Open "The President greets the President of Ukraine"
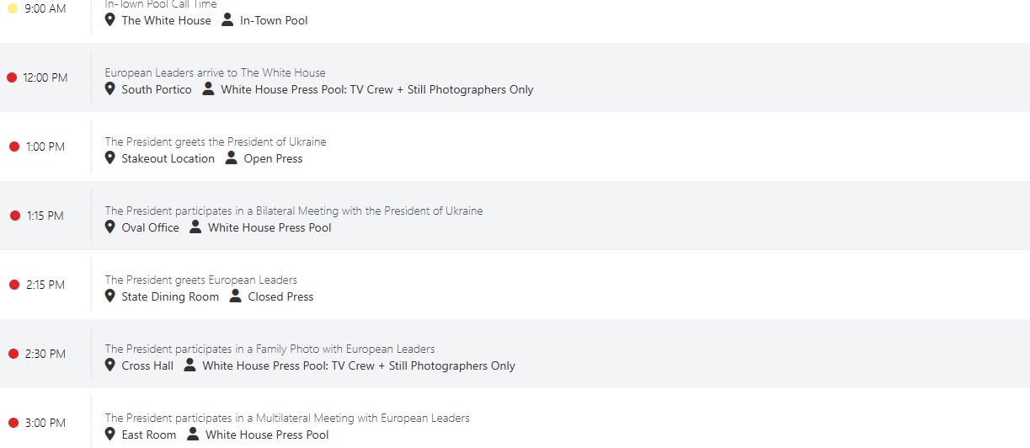Viewport: 1030px width, 448px height. [x=215, y=141]
